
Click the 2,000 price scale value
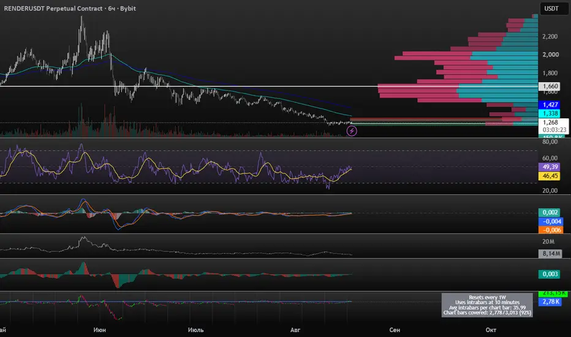[550, 55]
